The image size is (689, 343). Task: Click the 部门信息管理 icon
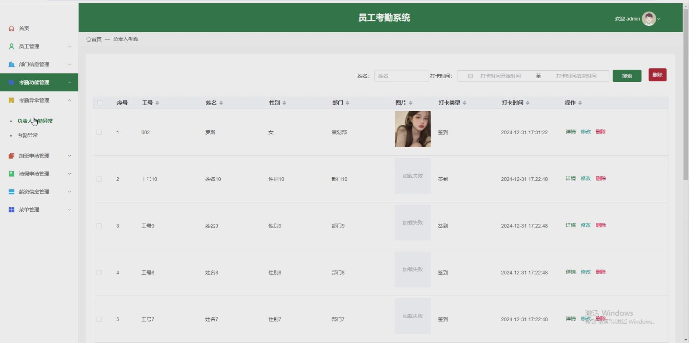tap(11, 64)
